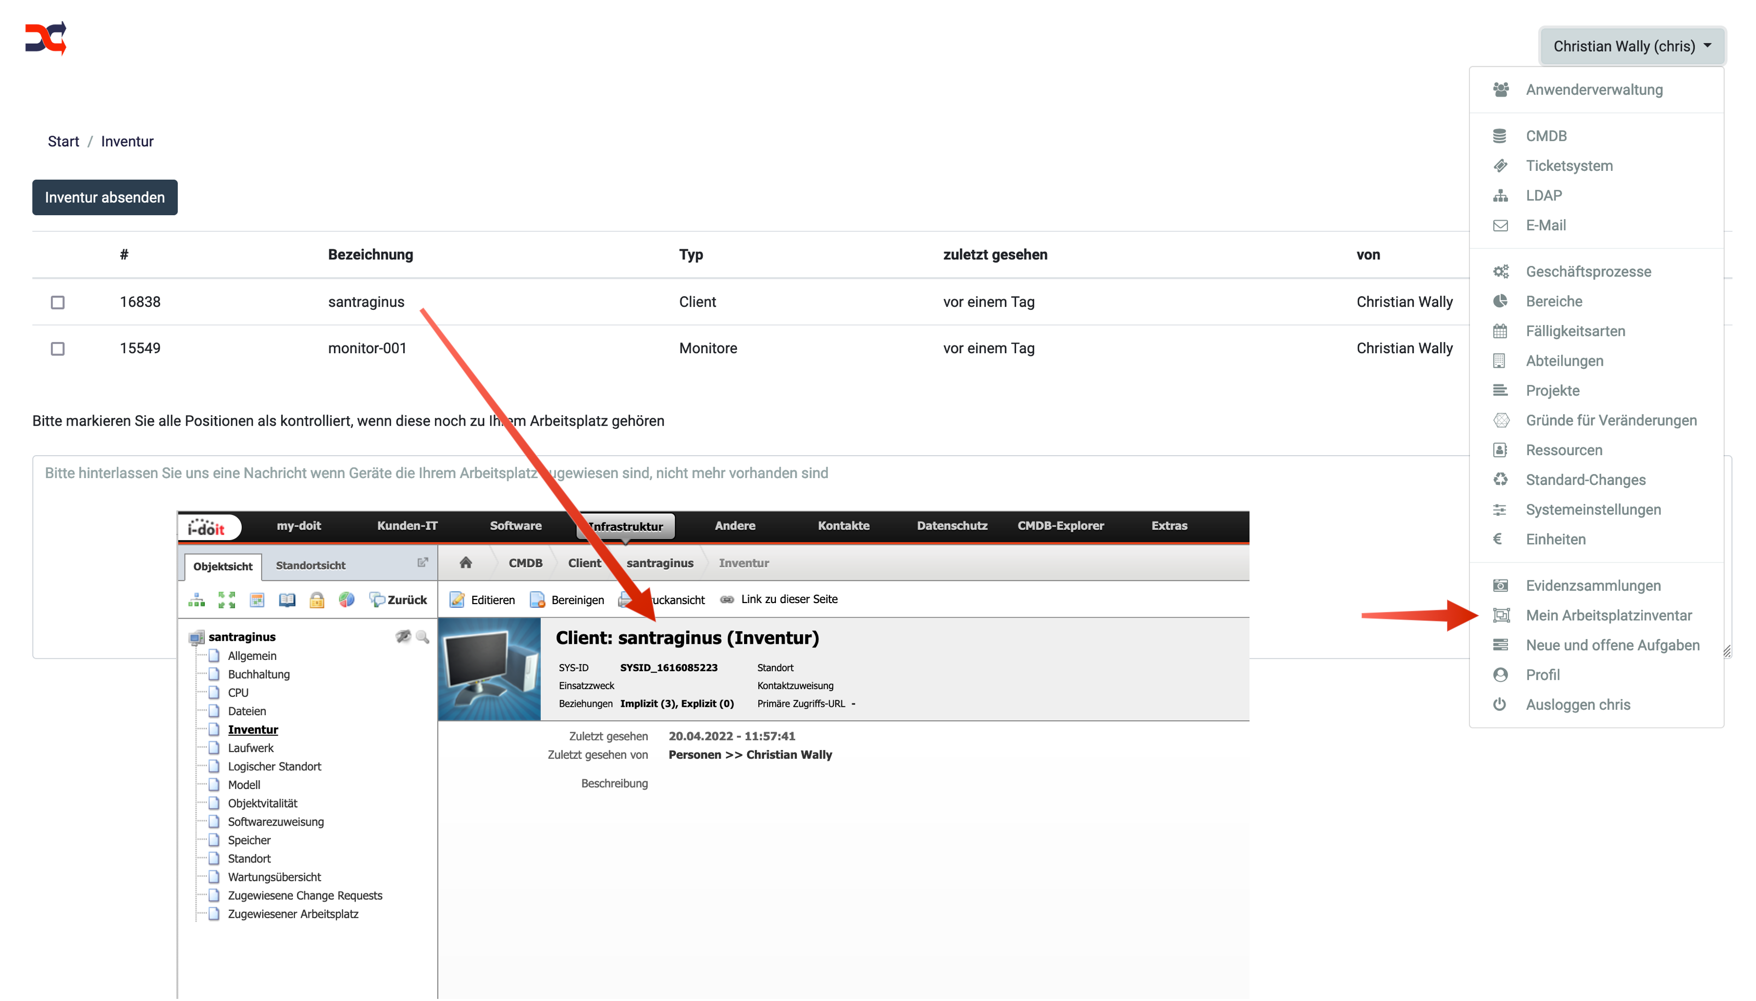Click the Ticketsystem ticket icon

tap(1500, 166)
